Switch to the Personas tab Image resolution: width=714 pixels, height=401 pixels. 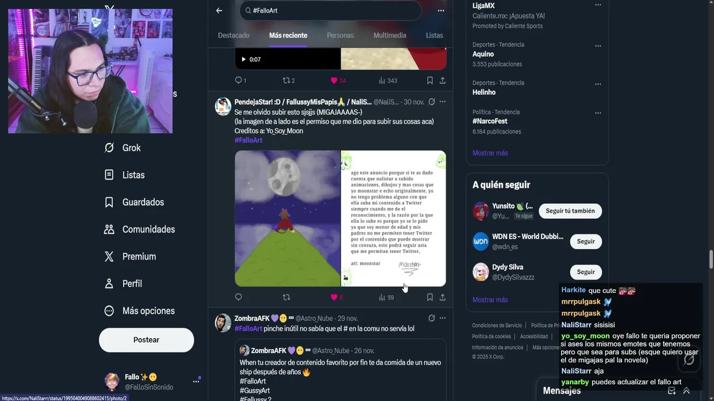coord(340,35)
